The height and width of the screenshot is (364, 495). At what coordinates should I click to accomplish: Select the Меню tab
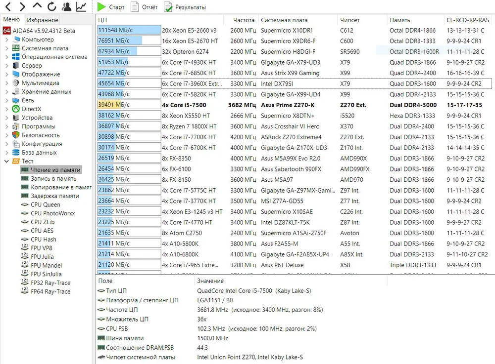[x=11, y=20]
